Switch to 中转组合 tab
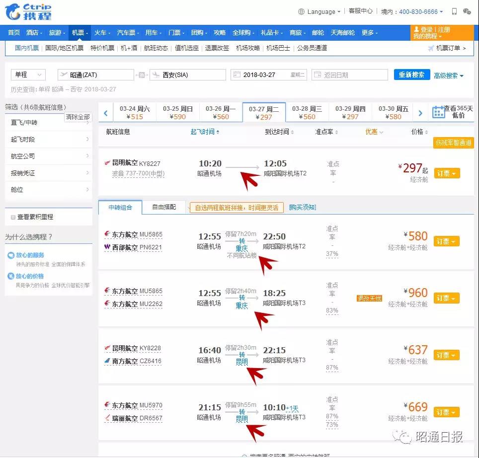 120,208
